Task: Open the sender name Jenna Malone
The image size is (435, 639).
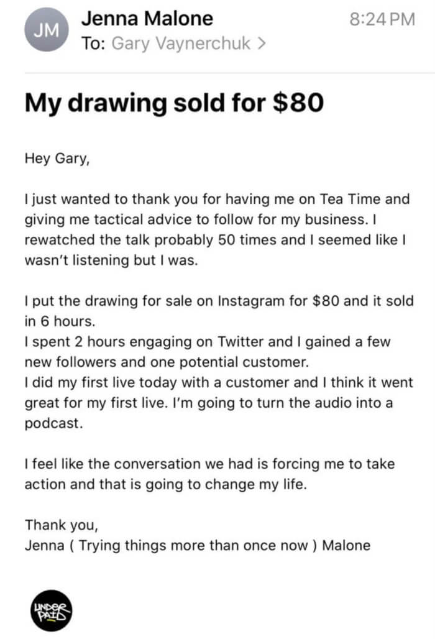Action: (147, 19)
